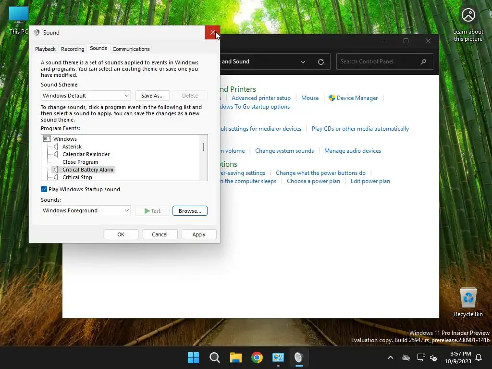Open the notifications bell
This screenshot has height=369, width=492.
click(479, 357)
